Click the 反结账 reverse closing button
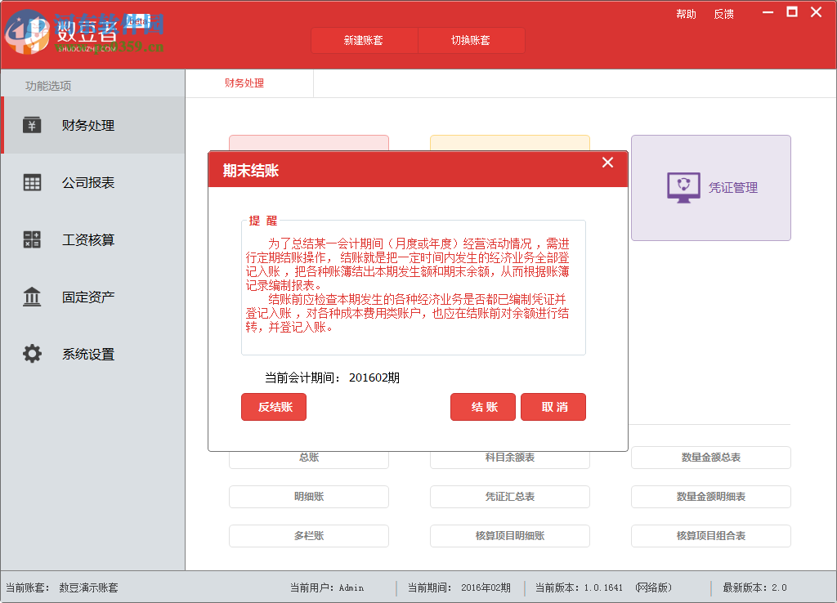 click(273, 407)
